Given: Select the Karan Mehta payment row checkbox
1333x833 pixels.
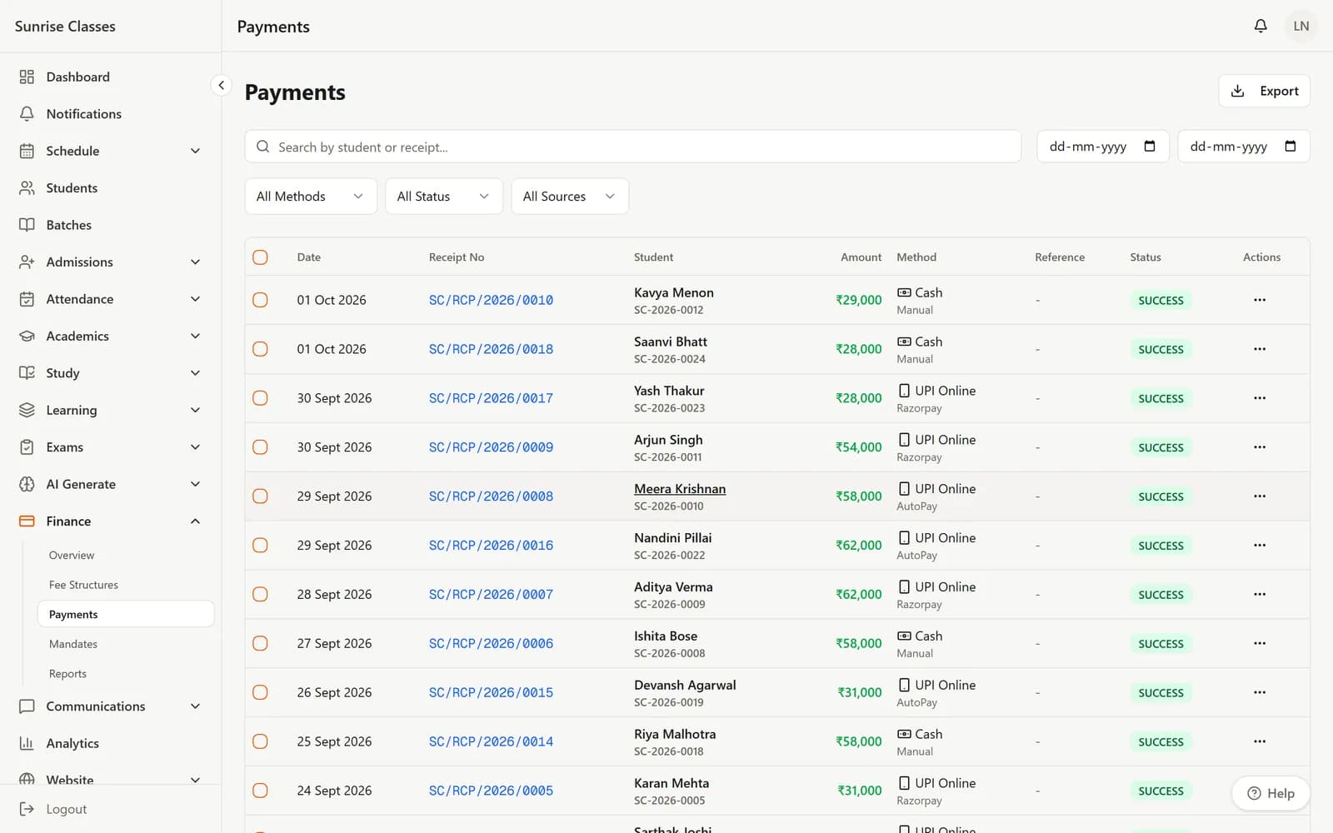Looking at the screenshot, I should coord(260,791).
